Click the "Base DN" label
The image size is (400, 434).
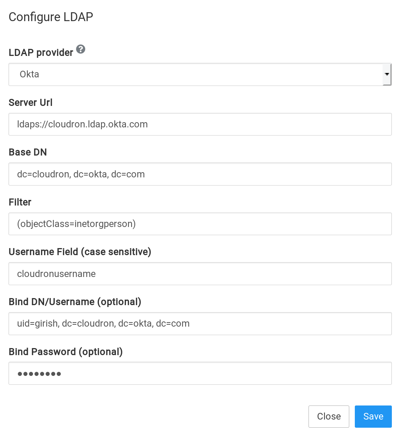(x=28, y=152)
